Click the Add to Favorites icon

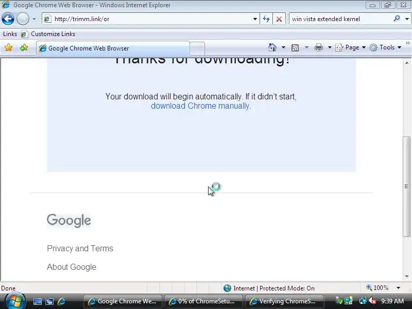tap(24, 47)
